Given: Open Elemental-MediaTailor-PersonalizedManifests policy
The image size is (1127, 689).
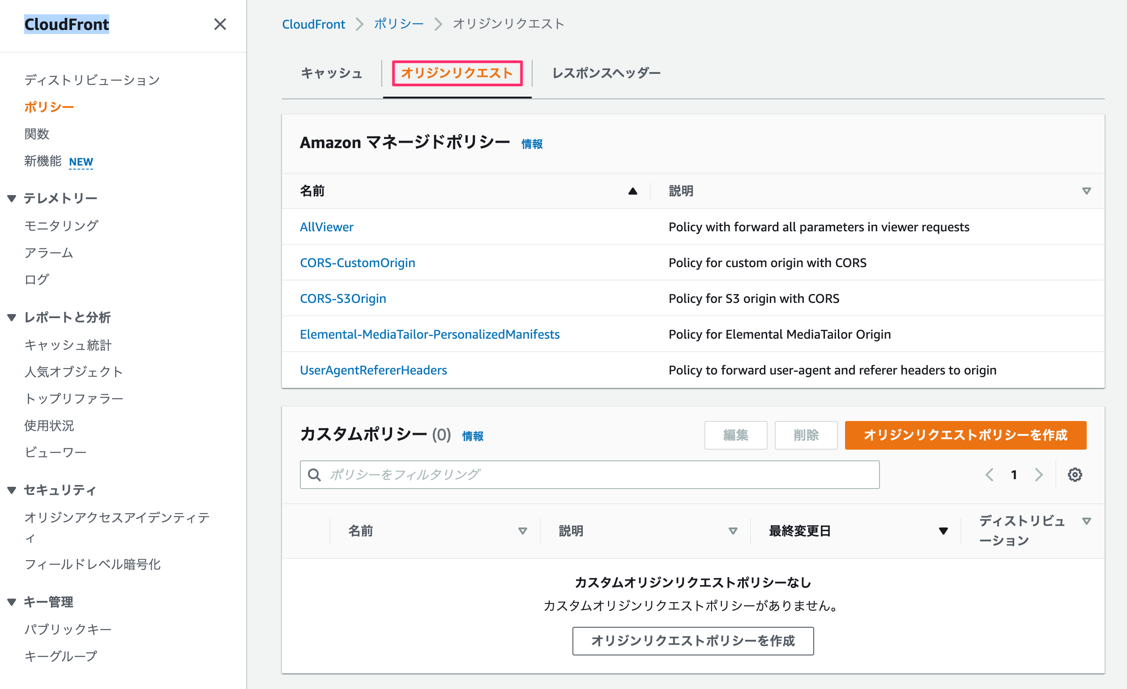Looking at the screenshot, I should click(x=430, y=334).
